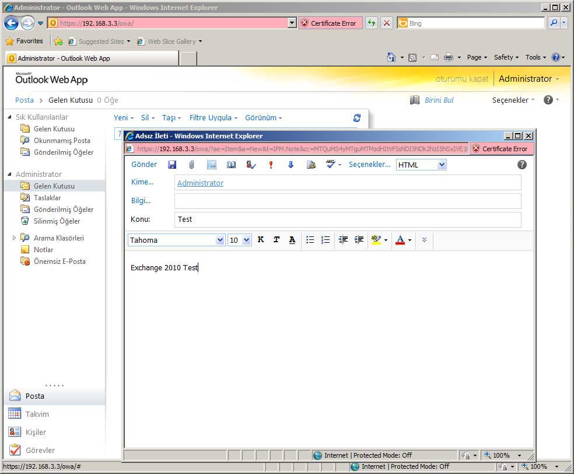Click Gönder to send the message
Screen dimensions: 574x474
(x=144, y=165)
